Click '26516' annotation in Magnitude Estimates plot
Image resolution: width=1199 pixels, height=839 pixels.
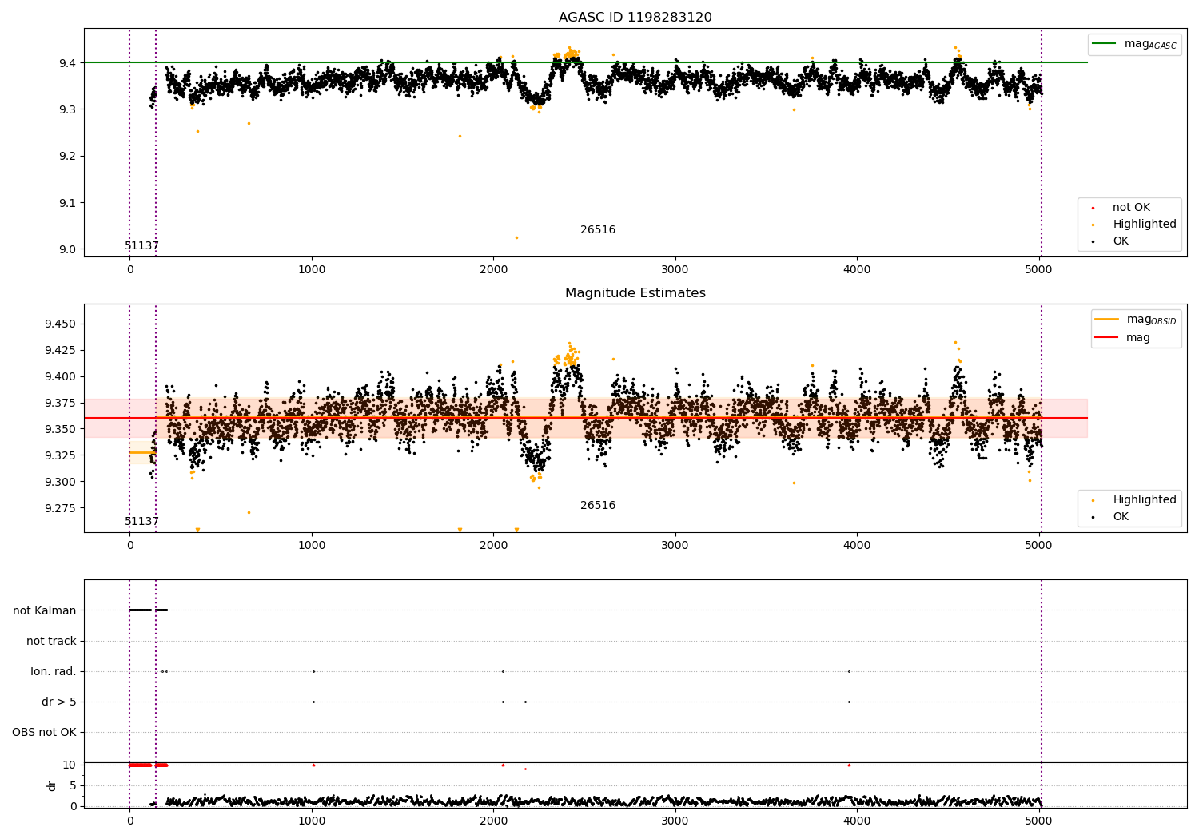pos(598,506)
